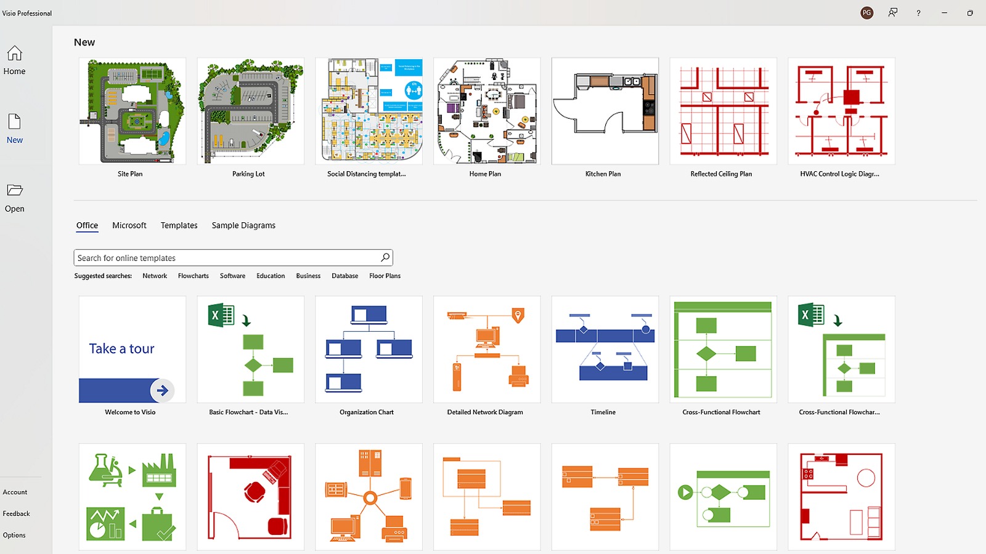Open the green workflow icons template thumbnail
The width and height of the screenshot is (986, 554).
coord(132,497)
